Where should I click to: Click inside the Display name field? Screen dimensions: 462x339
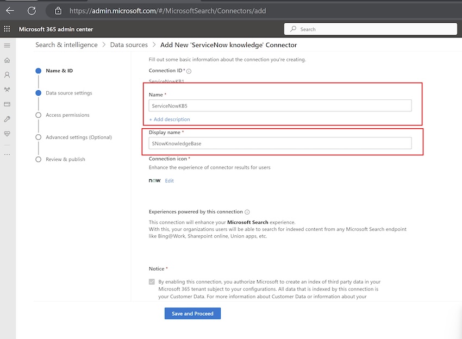tap(280, 143)
